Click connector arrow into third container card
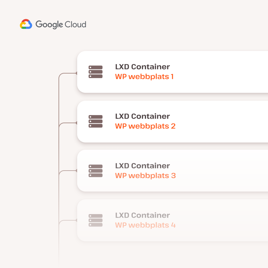Screen dimensions: 268x268 coord(76,171)
